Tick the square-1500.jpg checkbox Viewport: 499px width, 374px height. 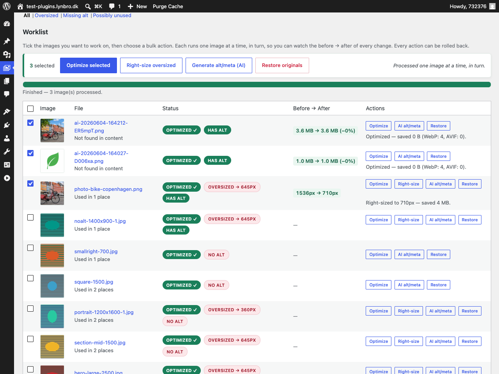[x=30, y=278]
